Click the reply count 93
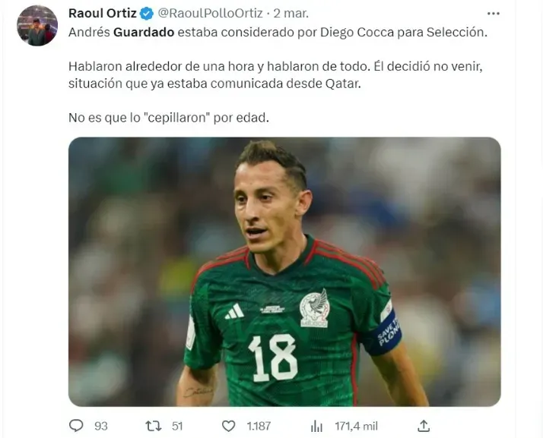The image size is (543, 438). (x=101, y=427)
